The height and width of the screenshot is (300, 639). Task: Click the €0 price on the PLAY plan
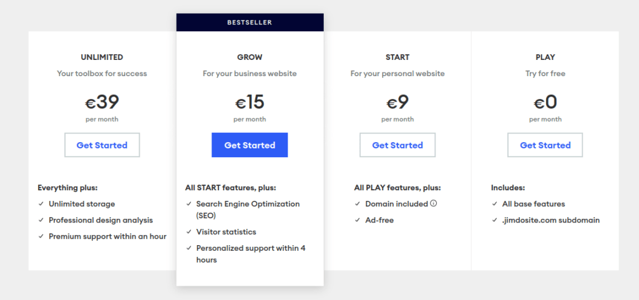click(545, 102)
